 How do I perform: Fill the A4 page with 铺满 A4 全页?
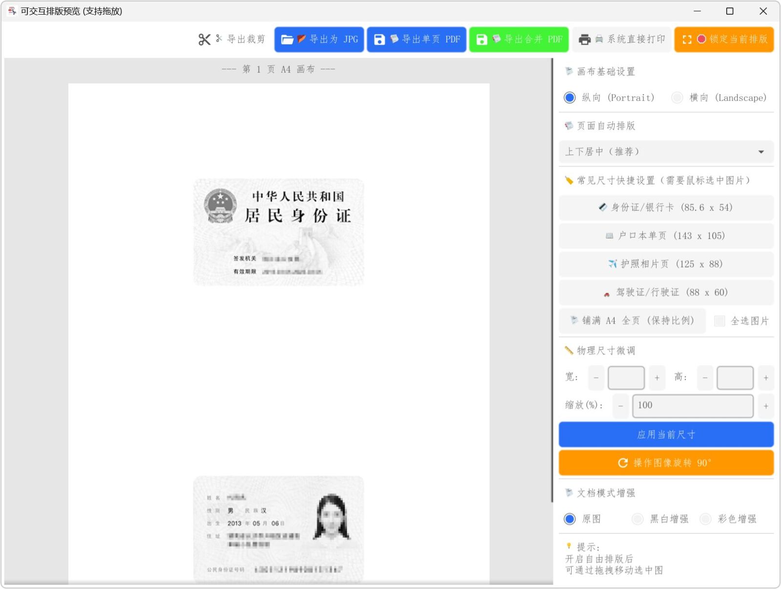[x=632, y=321]
